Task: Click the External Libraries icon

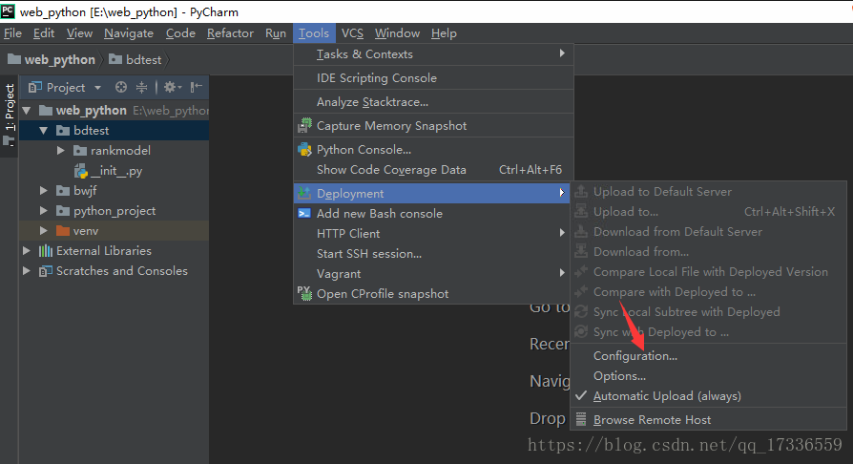Action: pos(46,251)
